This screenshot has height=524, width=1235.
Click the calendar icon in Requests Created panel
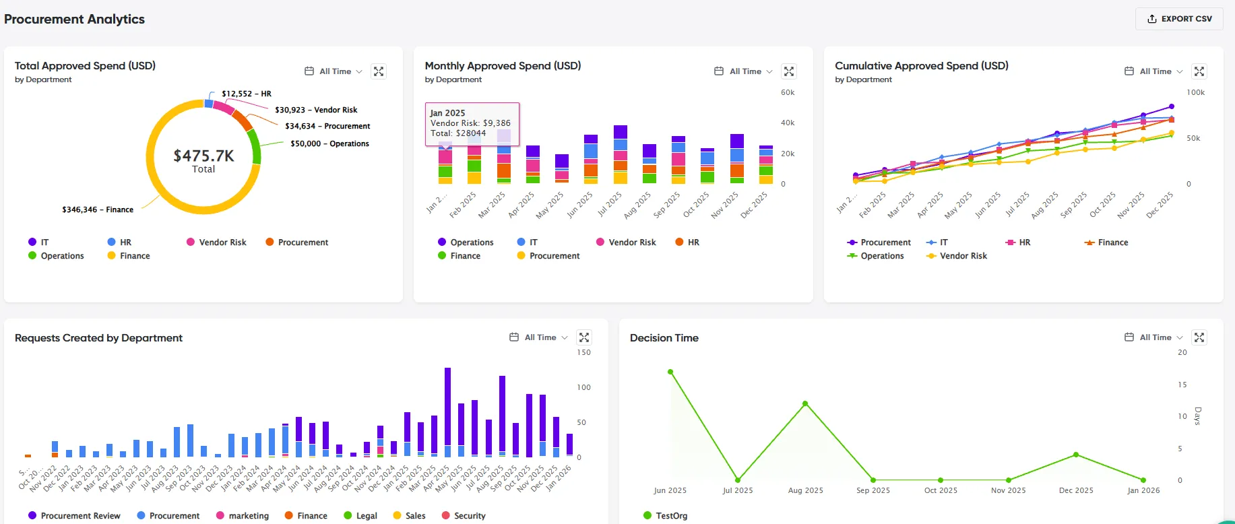514,337
